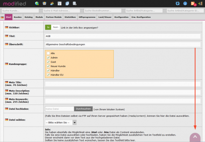
Task: Click the text "Link in der Info Box angezeigen?"
Action: [x=80, y=28]
